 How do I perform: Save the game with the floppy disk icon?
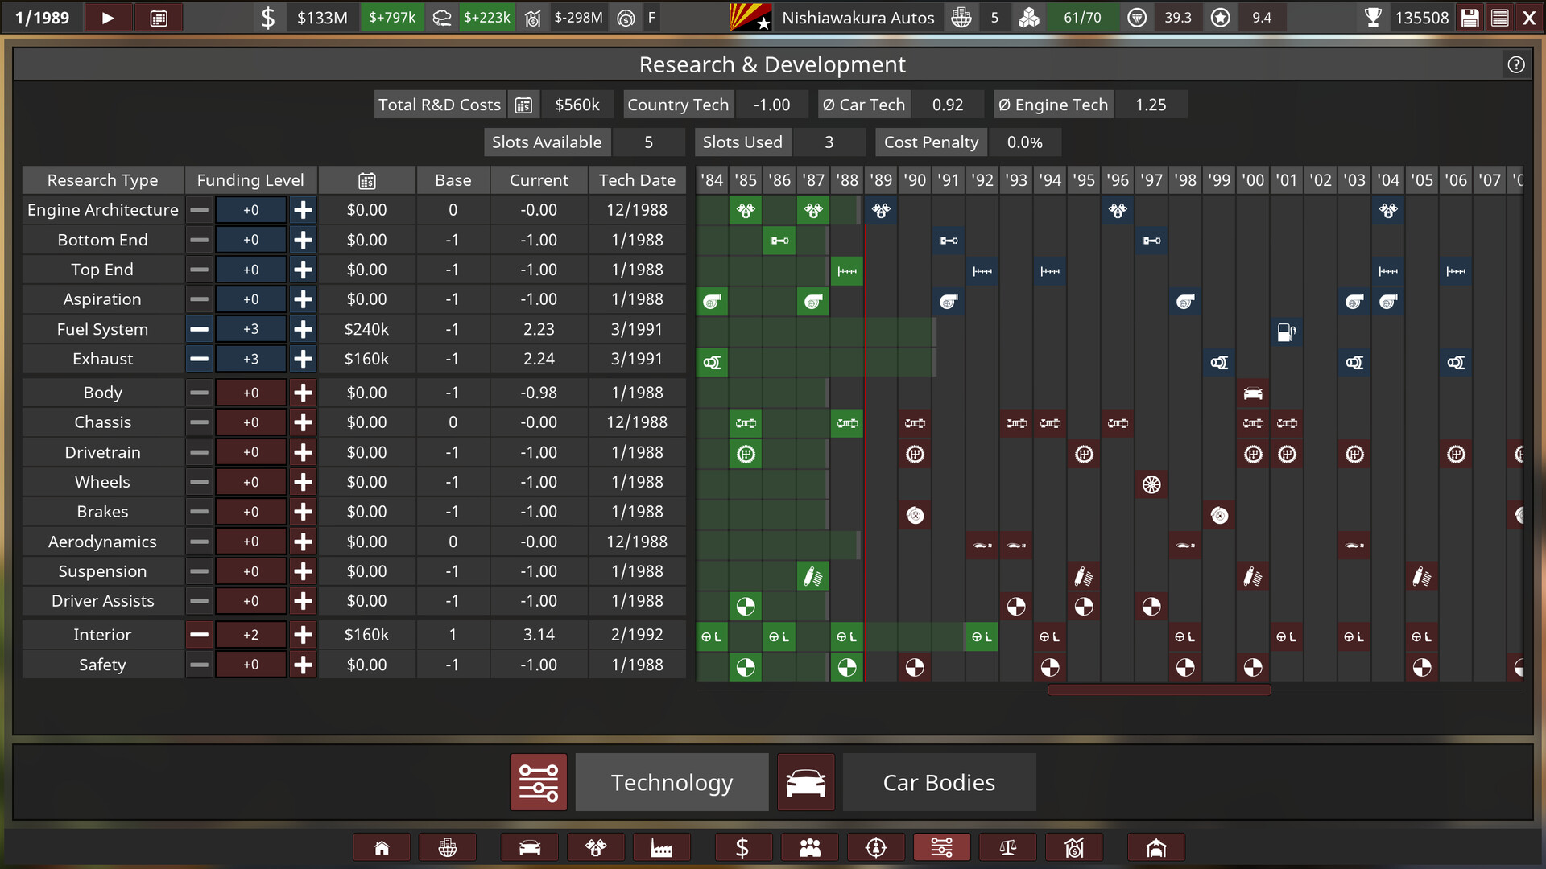[1470, 17]
